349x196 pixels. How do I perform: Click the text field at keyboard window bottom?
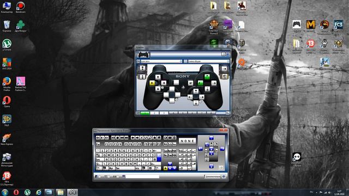[142, 176]
